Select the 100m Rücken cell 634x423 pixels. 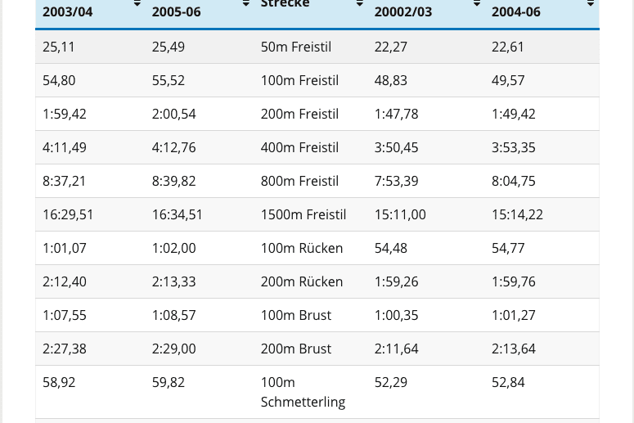click(302, 249)
